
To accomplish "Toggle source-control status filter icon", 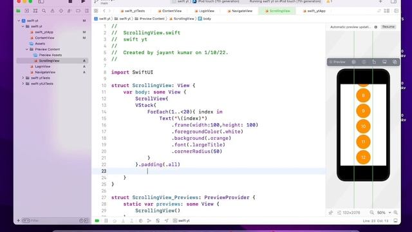I will coord(86,220).
